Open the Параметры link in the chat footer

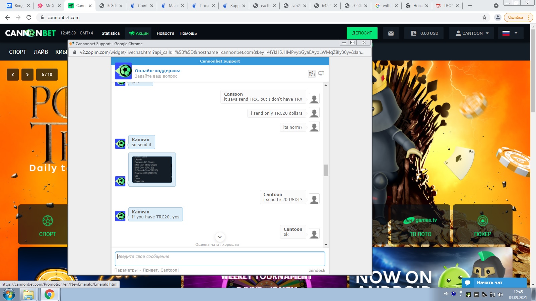[x=126, y=270]
